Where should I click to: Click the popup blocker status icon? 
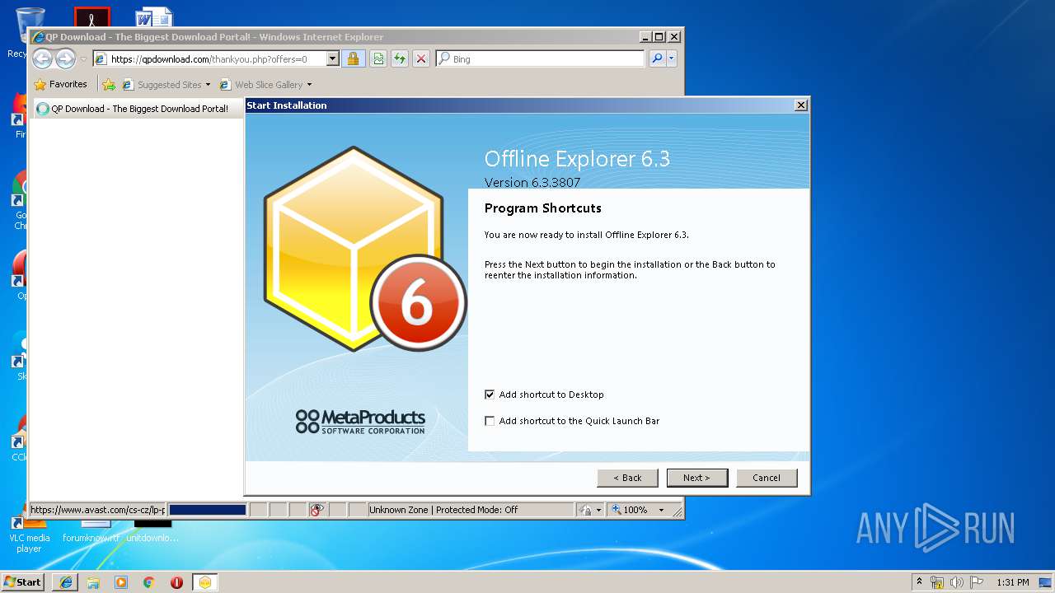click(x=317, y=510)
